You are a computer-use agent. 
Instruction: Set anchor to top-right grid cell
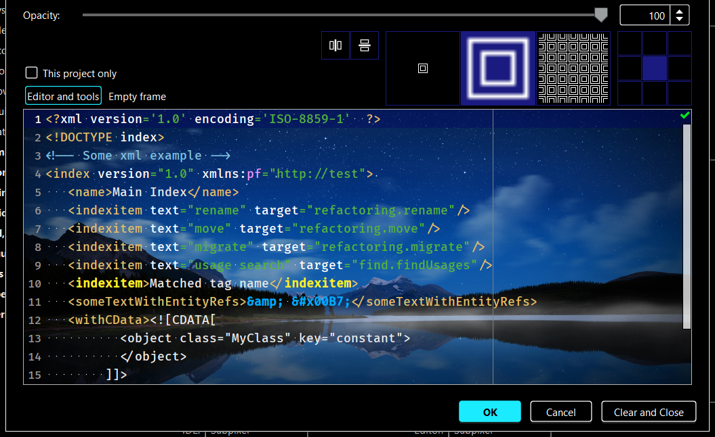click(679, 44)
